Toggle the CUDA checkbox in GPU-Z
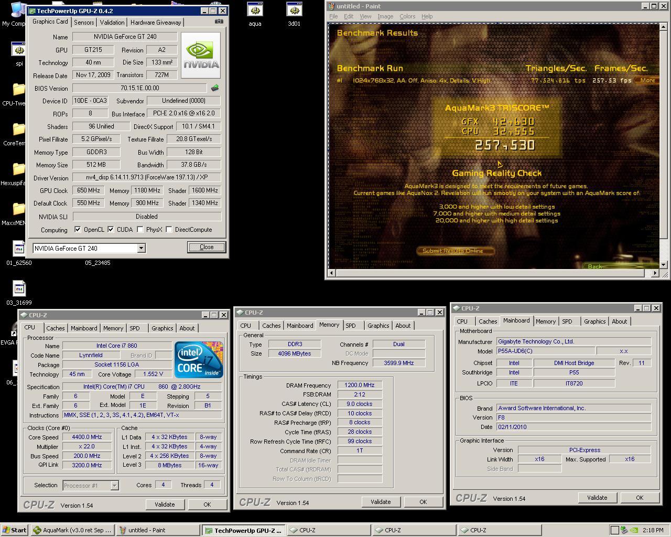The height and width of the screenshot is (537, 671). [111, 229]
